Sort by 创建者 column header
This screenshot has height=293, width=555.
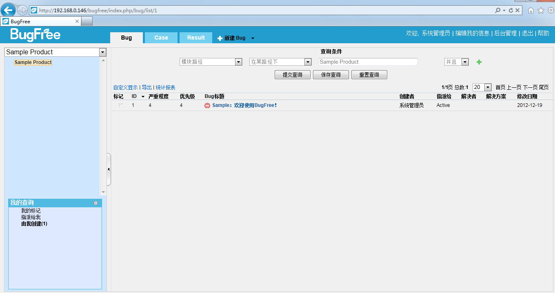pyautogui.click(x=407, y=97)
